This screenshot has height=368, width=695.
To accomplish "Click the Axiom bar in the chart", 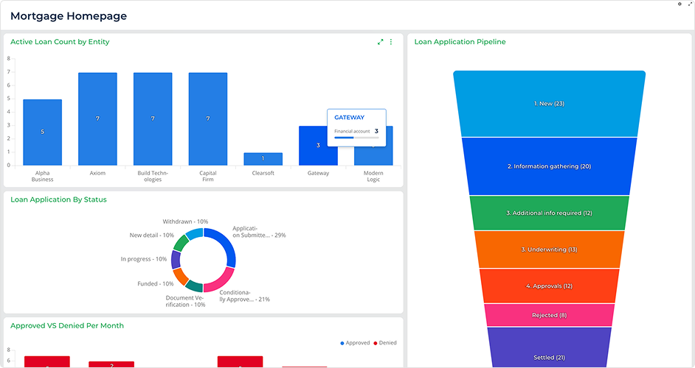I will pyautogui.click(x=97, y=118).
